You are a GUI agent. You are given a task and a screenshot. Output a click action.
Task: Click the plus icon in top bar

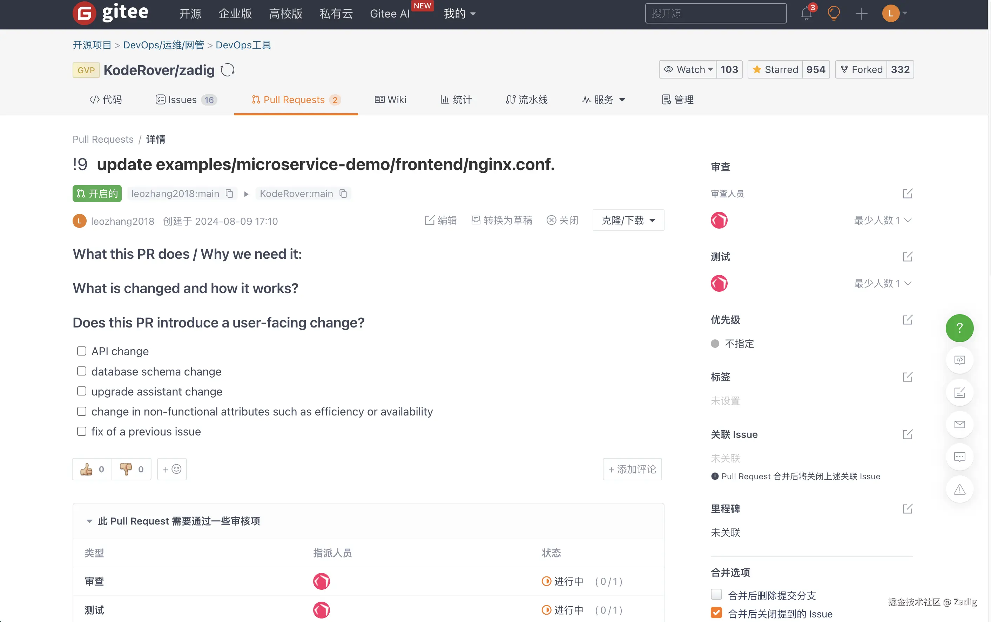[861, 14]
